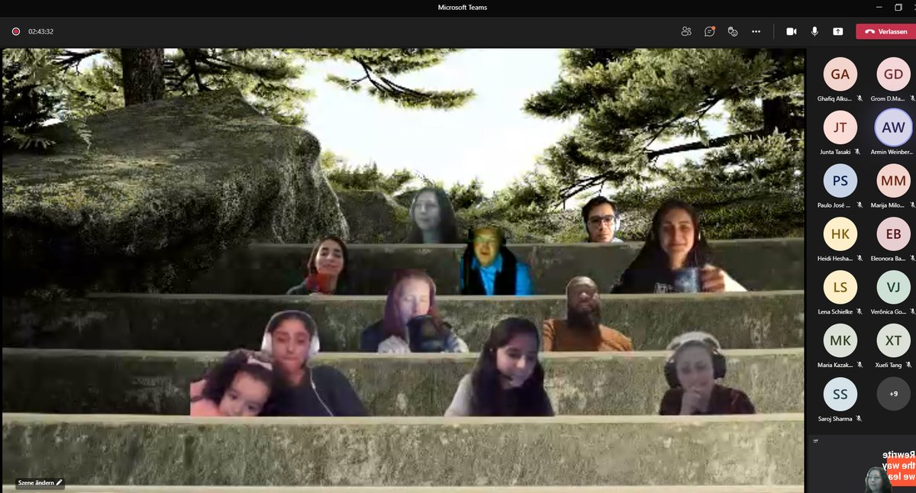This screenshot has width=916, height=493.
Task: Unmute your microphone
Action: point(815,31)
